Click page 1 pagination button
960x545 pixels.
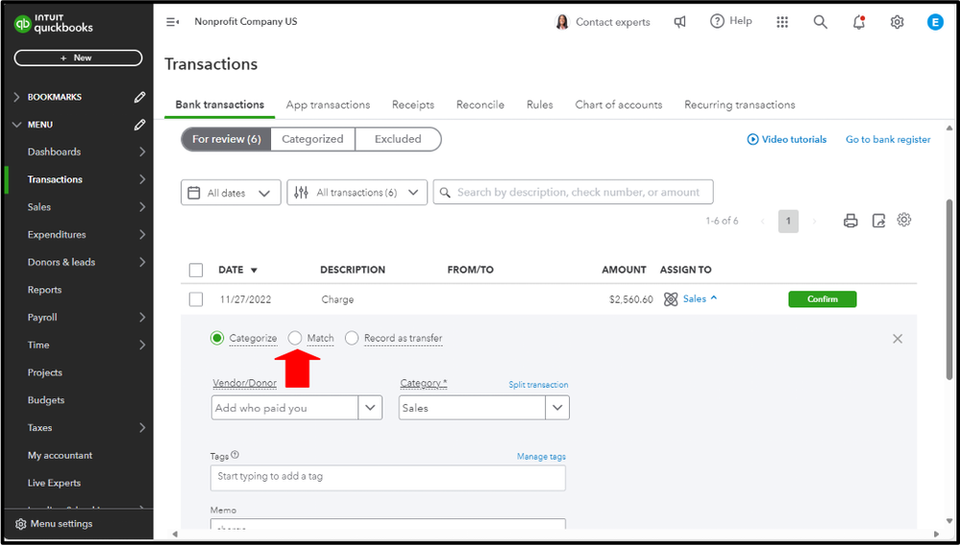(x=789, y=222)
